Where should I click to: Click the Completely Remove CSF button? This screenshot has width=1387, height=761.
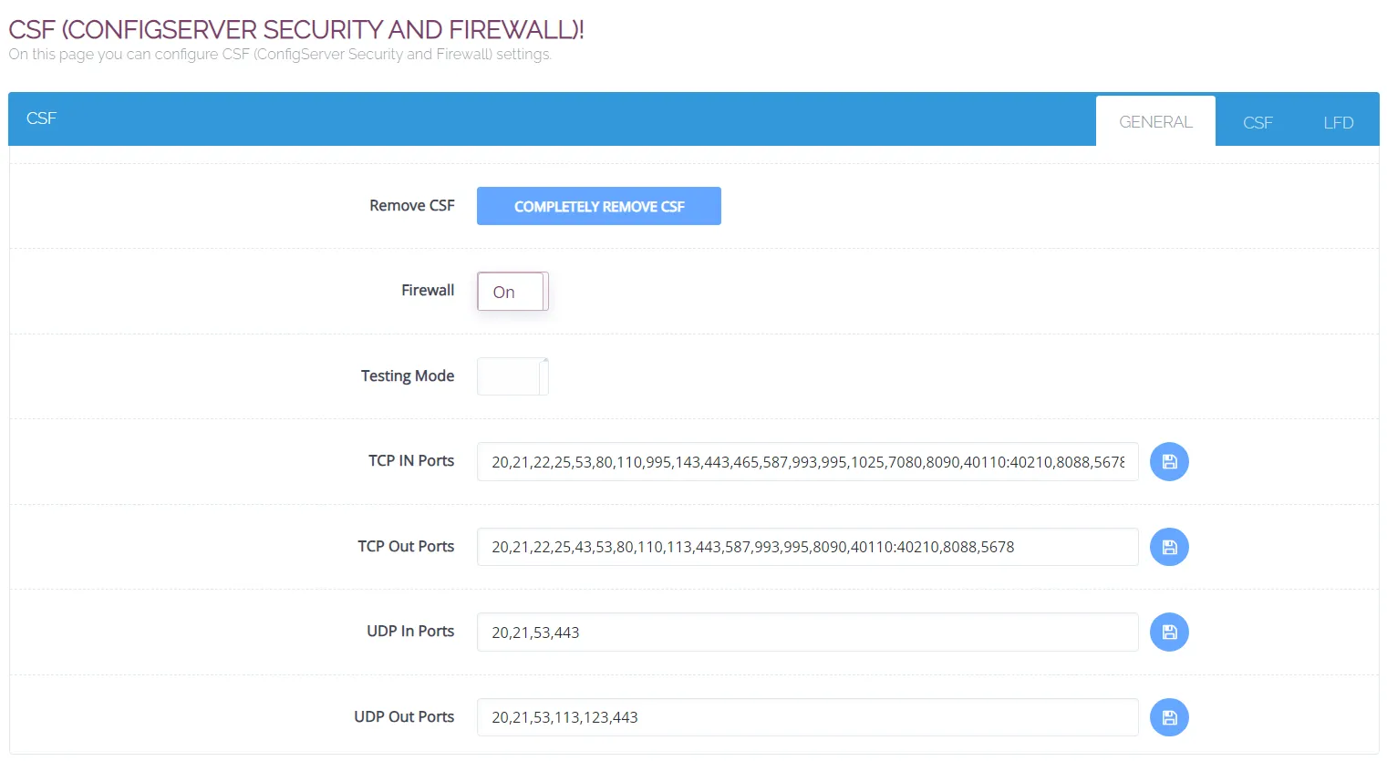pos(599,206)
